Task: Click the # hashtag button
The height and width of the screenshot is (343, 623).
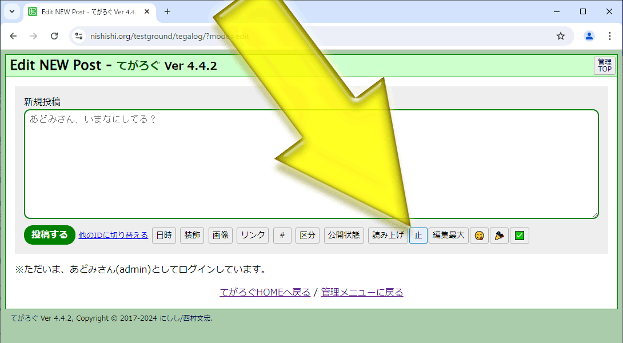Action: [282, 236]
